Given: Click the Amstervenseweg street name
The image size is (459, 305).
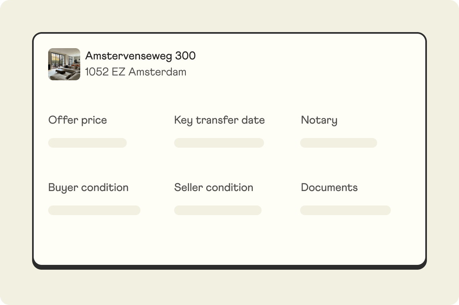Looking at the screenshot, I should (129, 56).
